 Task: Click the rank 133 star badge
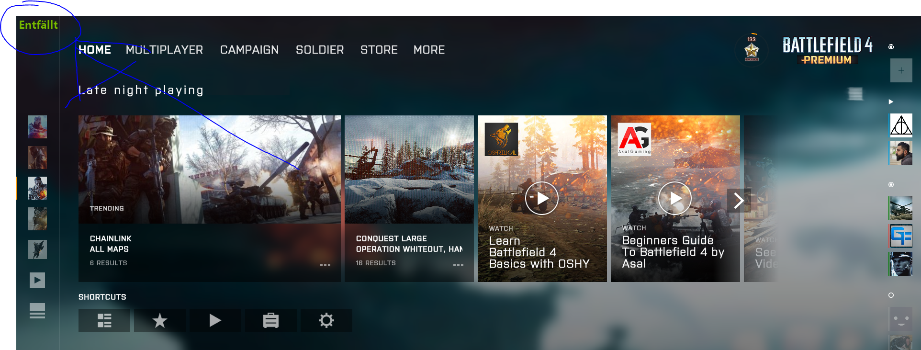(x=752, y=49)
